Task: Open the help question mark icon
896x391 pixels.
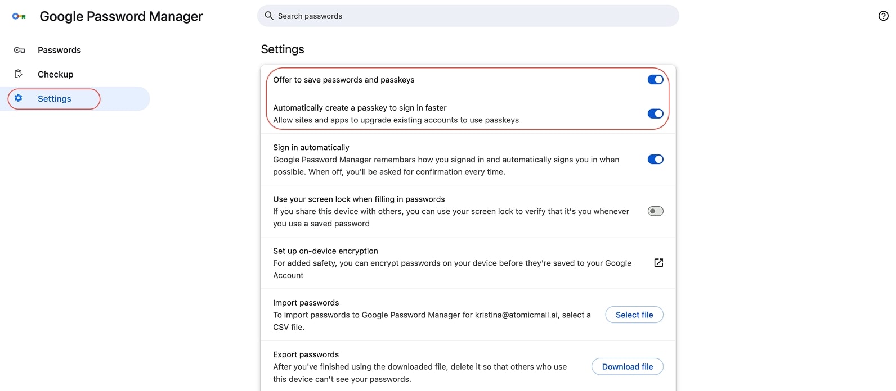Action: pyautogui.click(x=883, y=16)
